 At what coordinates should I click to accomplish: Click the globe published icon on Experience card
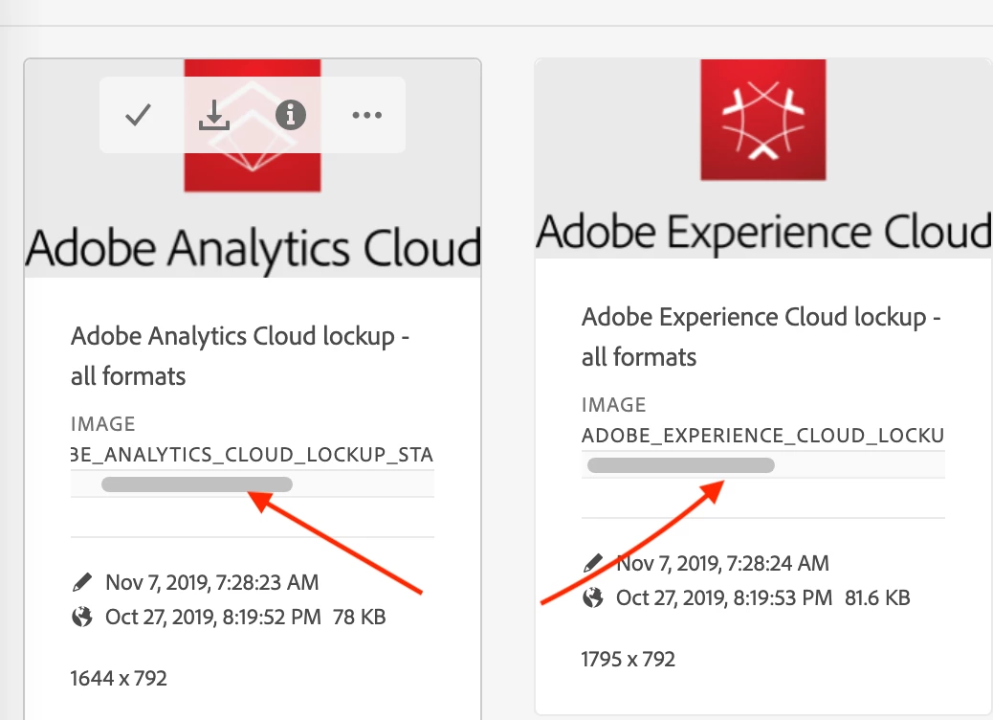[593, 597]
